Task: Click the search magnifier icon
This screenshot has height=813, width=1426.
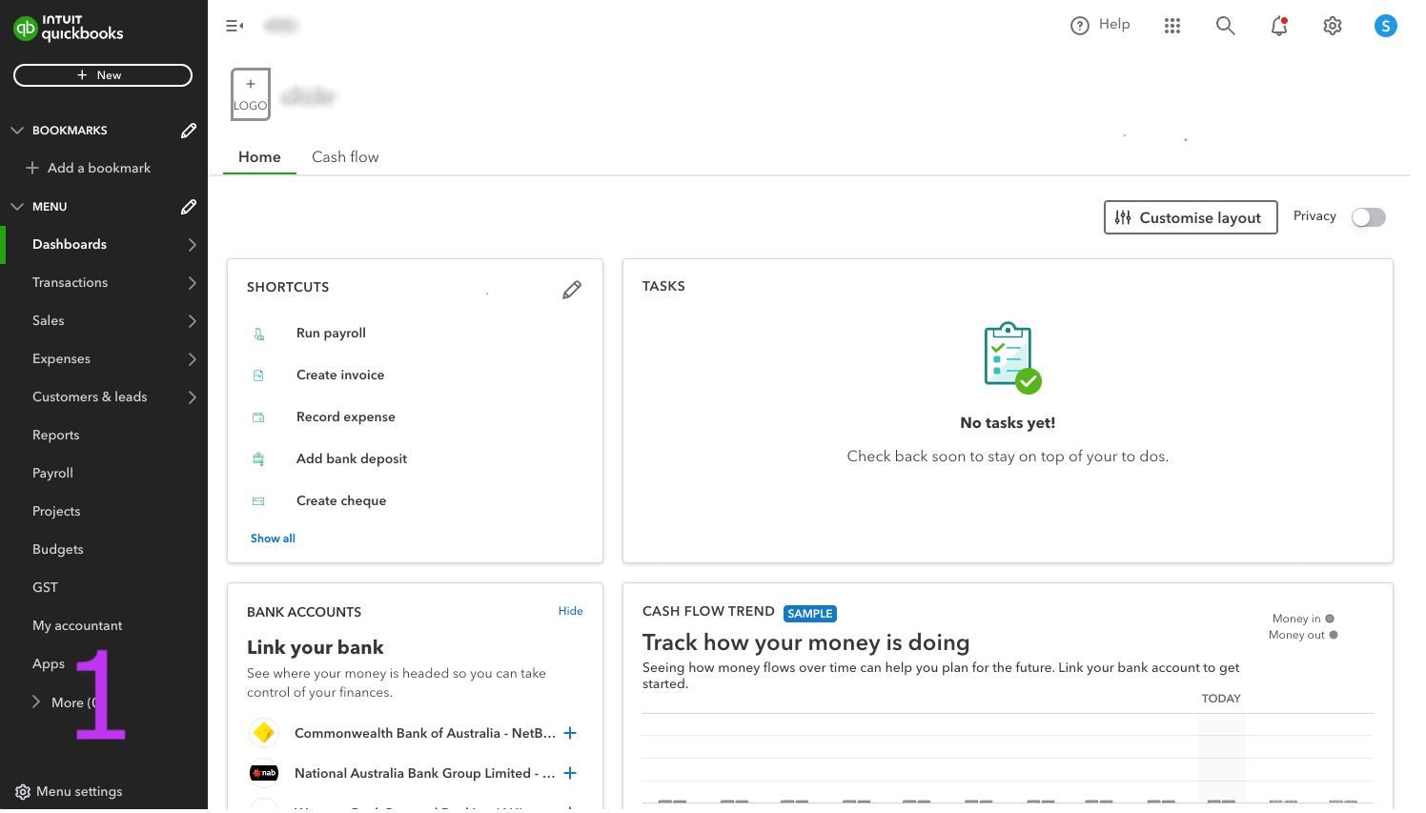Action: 1225,27
